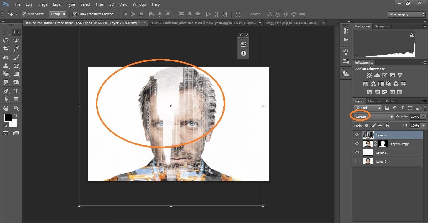Switch to the Channels tab

pos(374,101)
